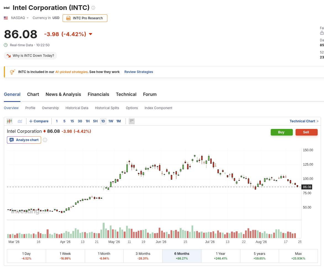This screenshot has height=270, width=324.
Task: Click the 150.00 price axis label
Action: coord(308,150)
